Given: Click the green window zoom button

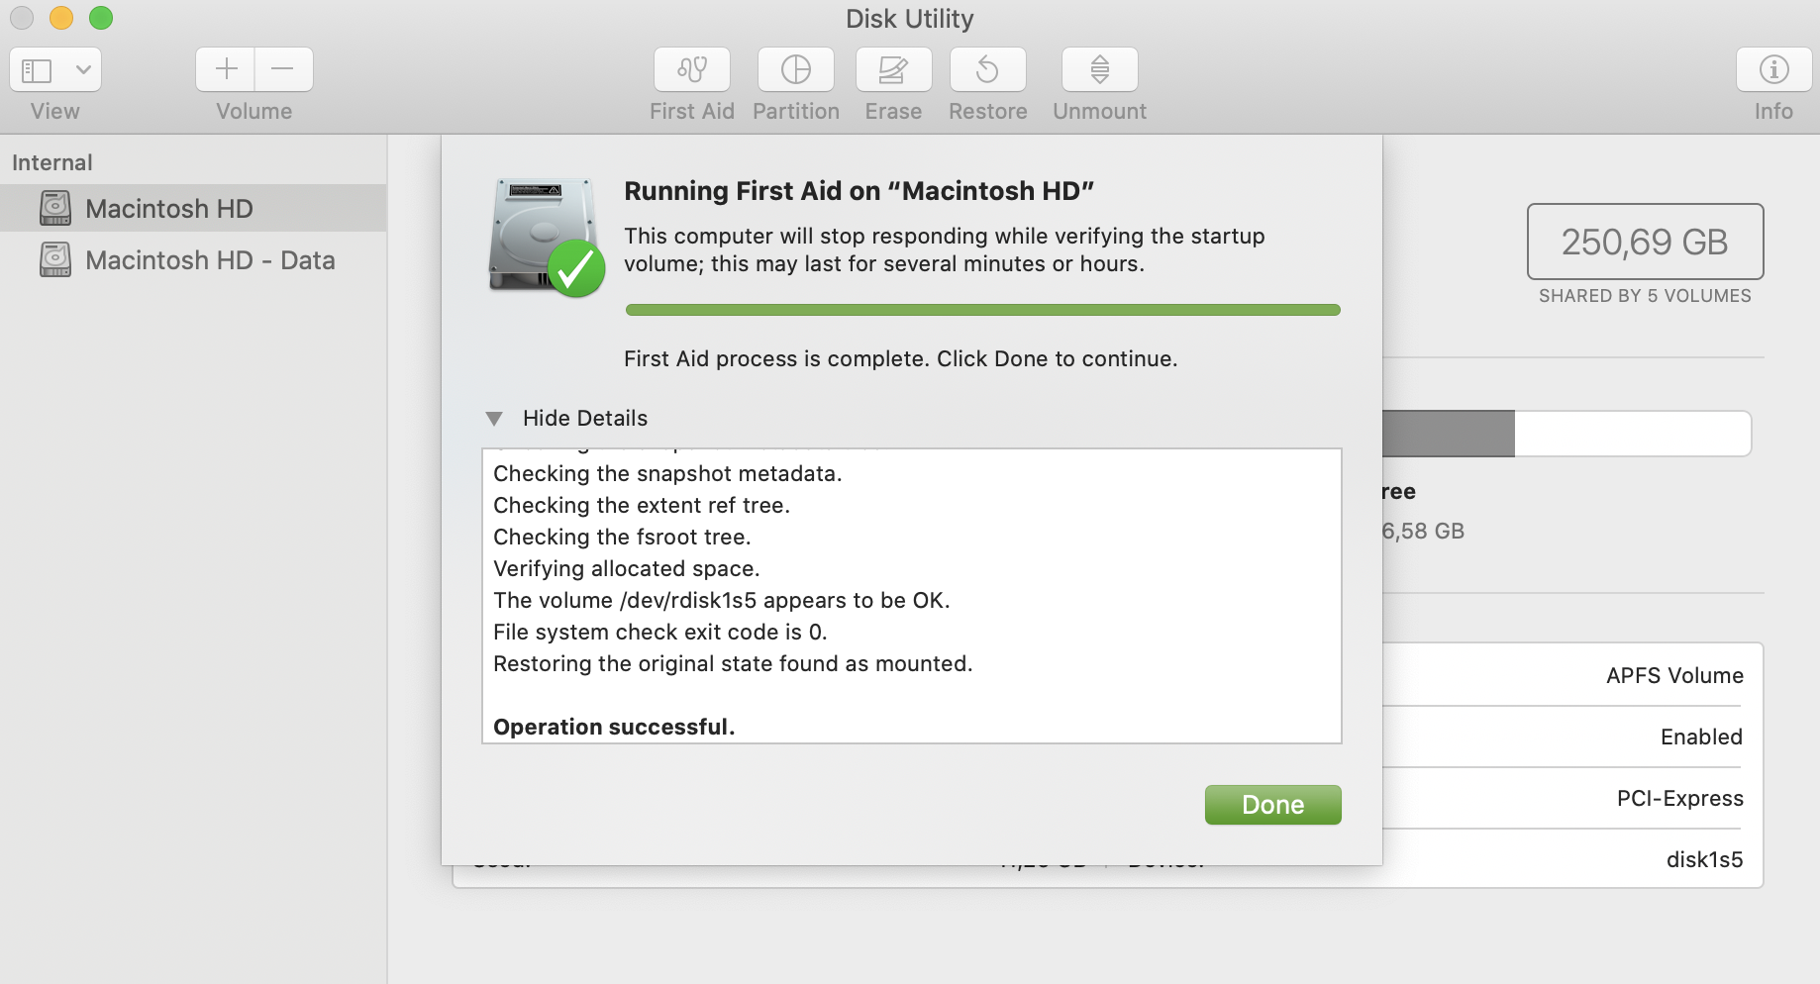Looking at the screenshot, I should [x=101, y=18].
